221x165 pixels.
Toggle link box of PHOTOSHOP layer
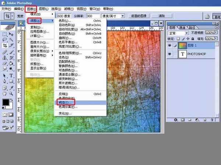pos(175,54)
